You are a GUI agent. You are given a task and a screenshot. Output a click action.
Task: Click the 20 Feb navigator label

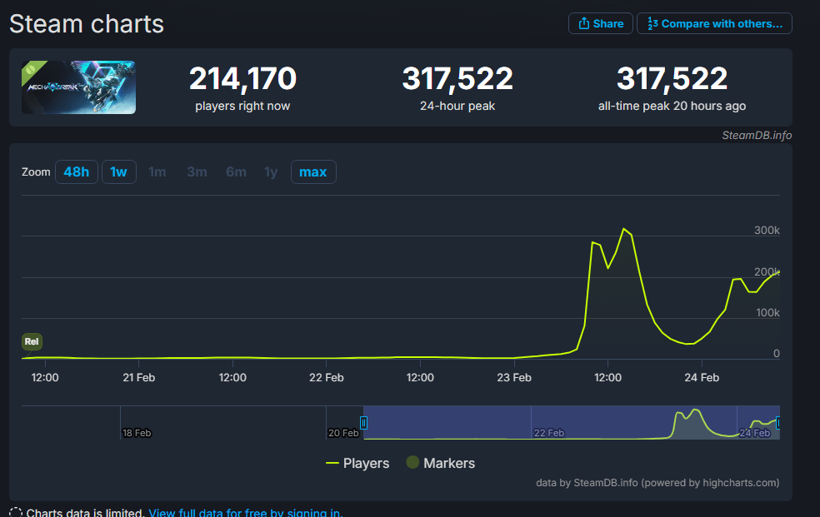343,433
